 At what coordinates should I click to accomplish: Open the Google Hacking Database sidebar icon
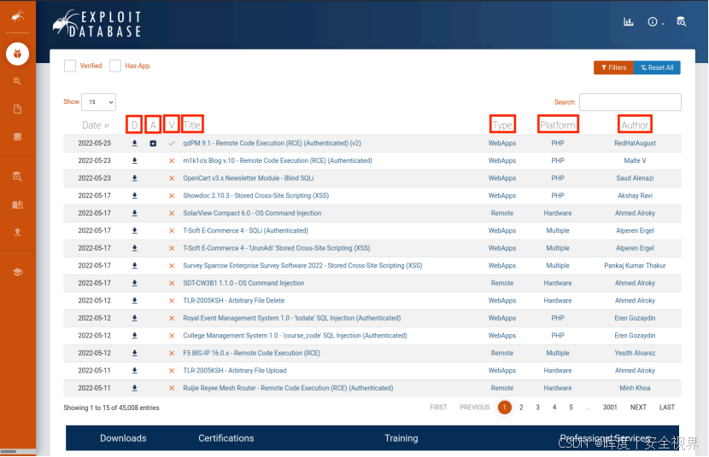click(17, 81)
